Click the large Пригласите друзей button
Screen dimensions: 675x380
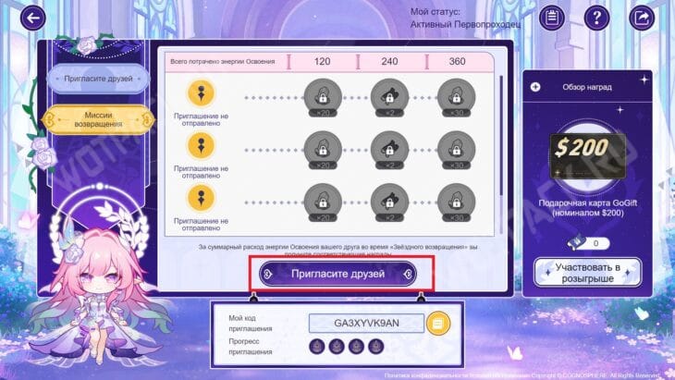(337, 274)
